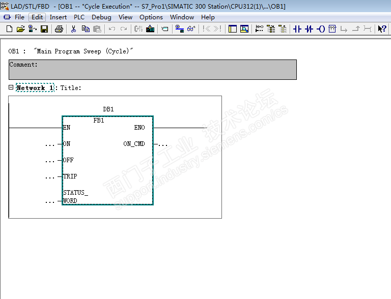Click the Open branch icon

click(x=344, y=29)
